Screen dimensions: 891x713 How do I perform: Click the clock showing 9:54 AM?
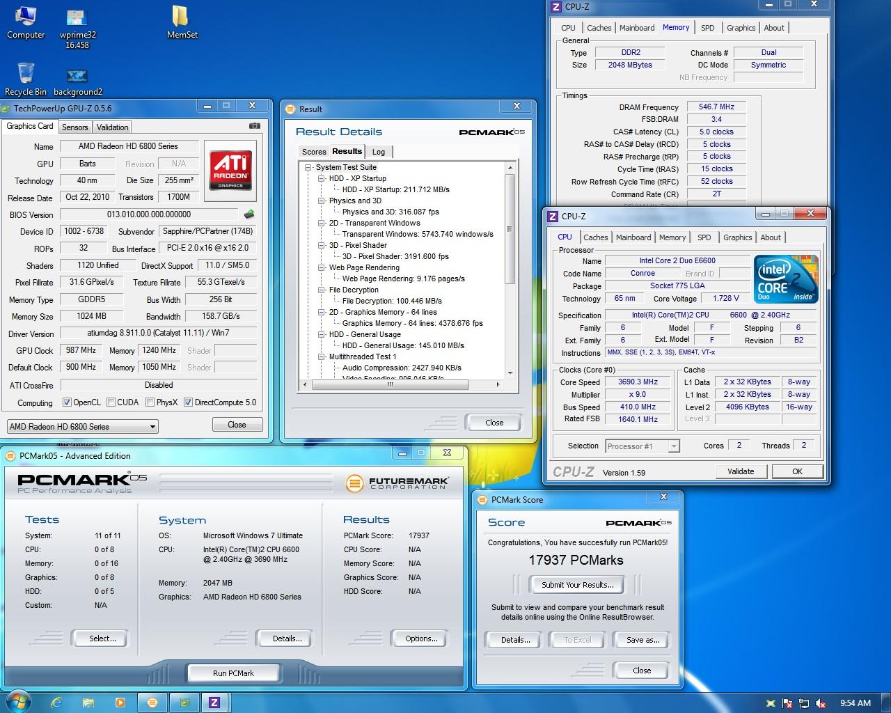tap(855, 703)
